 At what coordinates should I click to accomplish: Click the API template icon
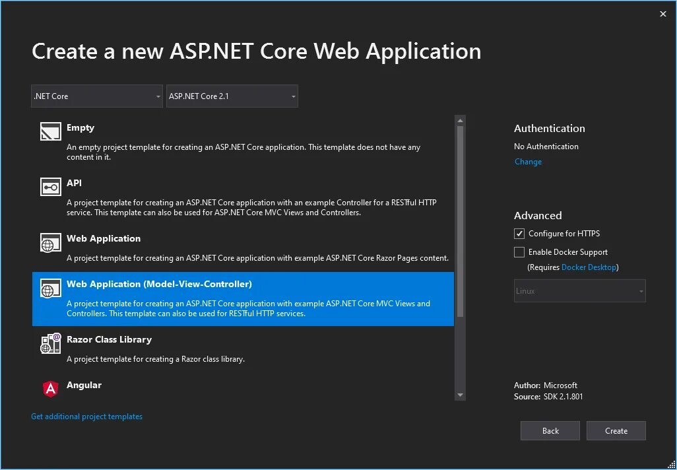coord(51,187)
